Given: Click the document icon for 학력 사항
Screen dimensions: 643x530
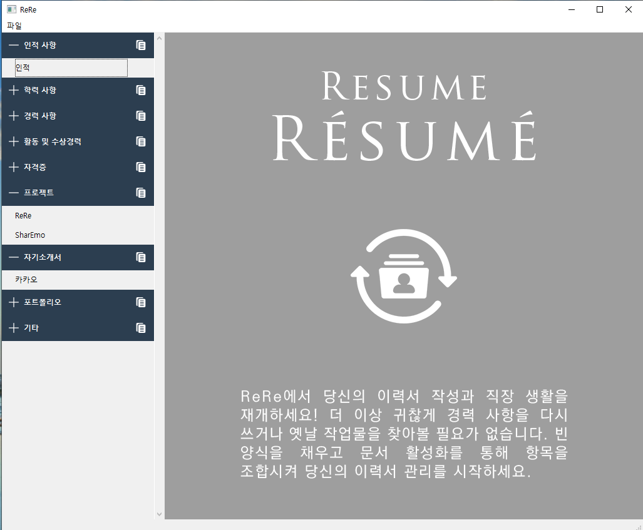Looking at the screenshot, I should tap(141, 90).
